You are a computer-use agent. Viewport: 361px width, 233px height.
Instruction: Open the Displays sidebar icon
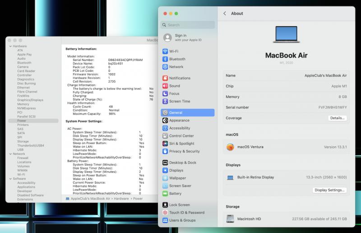[x=165, y=170]
